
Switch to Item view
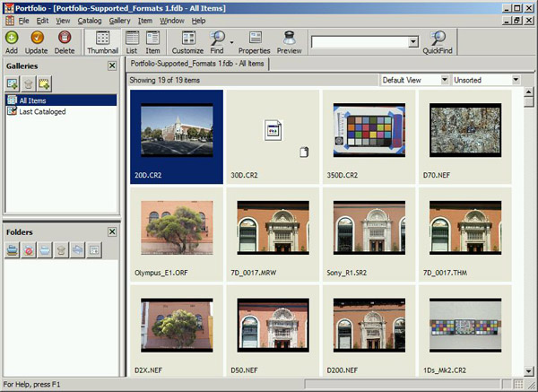click(152, 42)
